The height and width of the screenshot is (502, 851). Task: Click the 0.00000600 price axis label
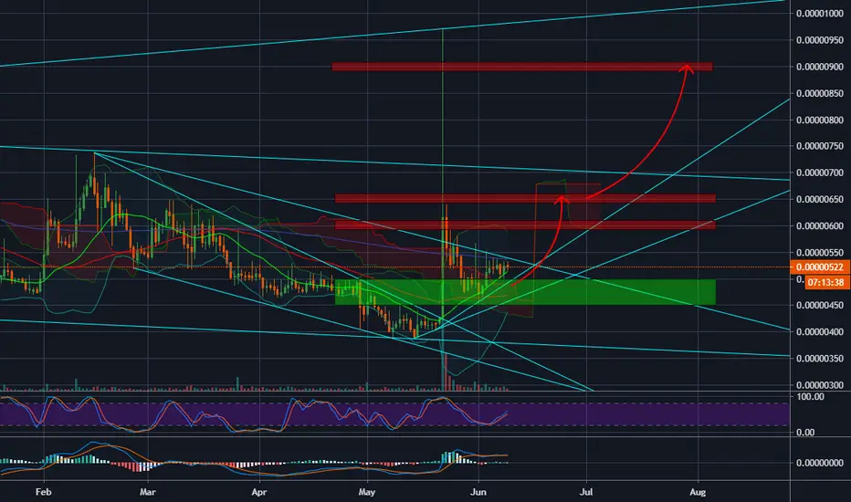(x=820, y=225)
